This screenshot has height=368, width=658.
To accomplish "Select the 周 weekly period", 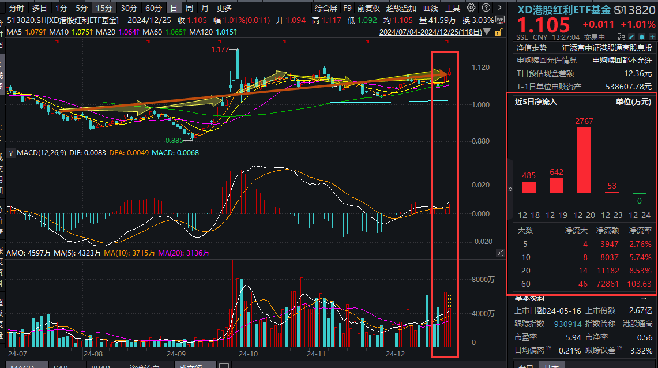I will (189, 8).
